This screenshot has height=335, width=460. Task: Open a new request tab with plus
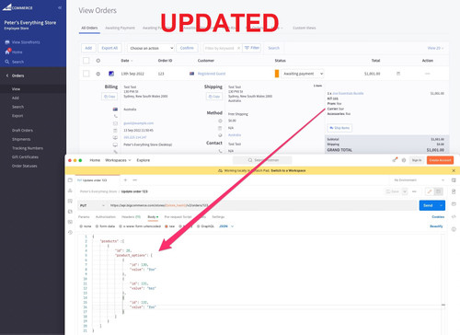125,180
